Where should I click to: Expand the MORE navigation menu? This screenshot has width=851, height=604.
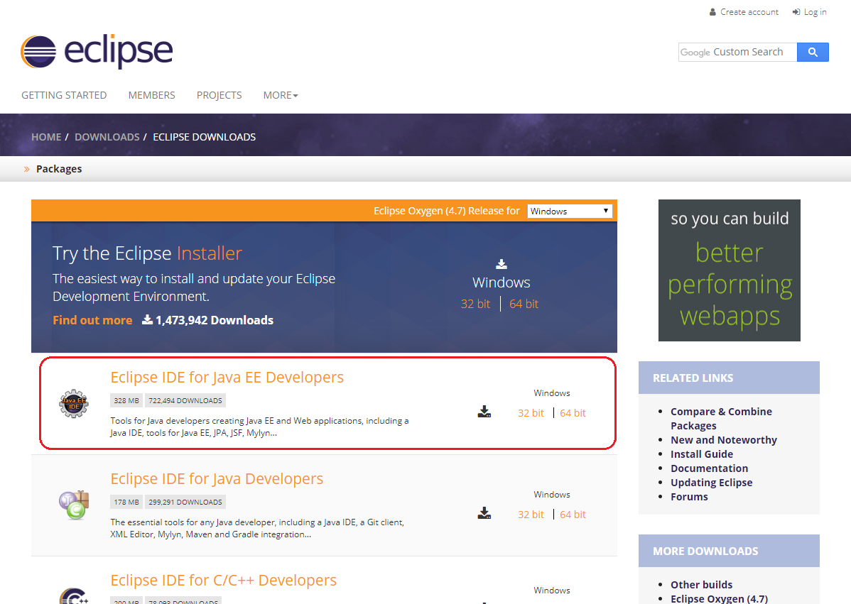[281, 95]
